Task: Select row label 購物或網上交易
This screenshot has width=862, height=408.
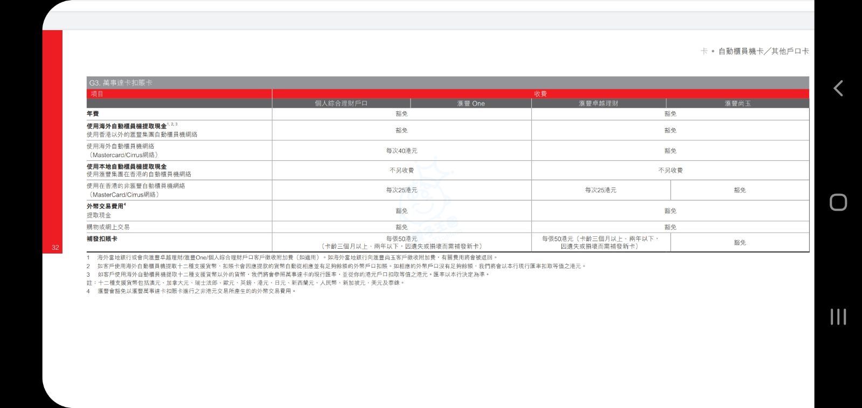Action: [108, 227]
